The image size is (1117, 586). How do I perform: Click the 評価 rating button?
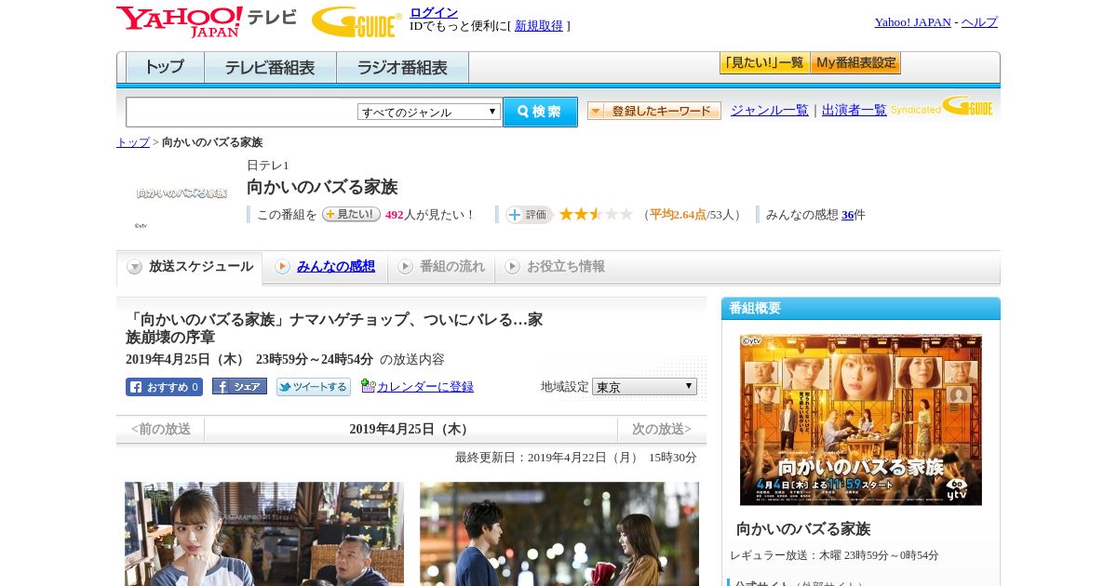click(x=529, y=215)
